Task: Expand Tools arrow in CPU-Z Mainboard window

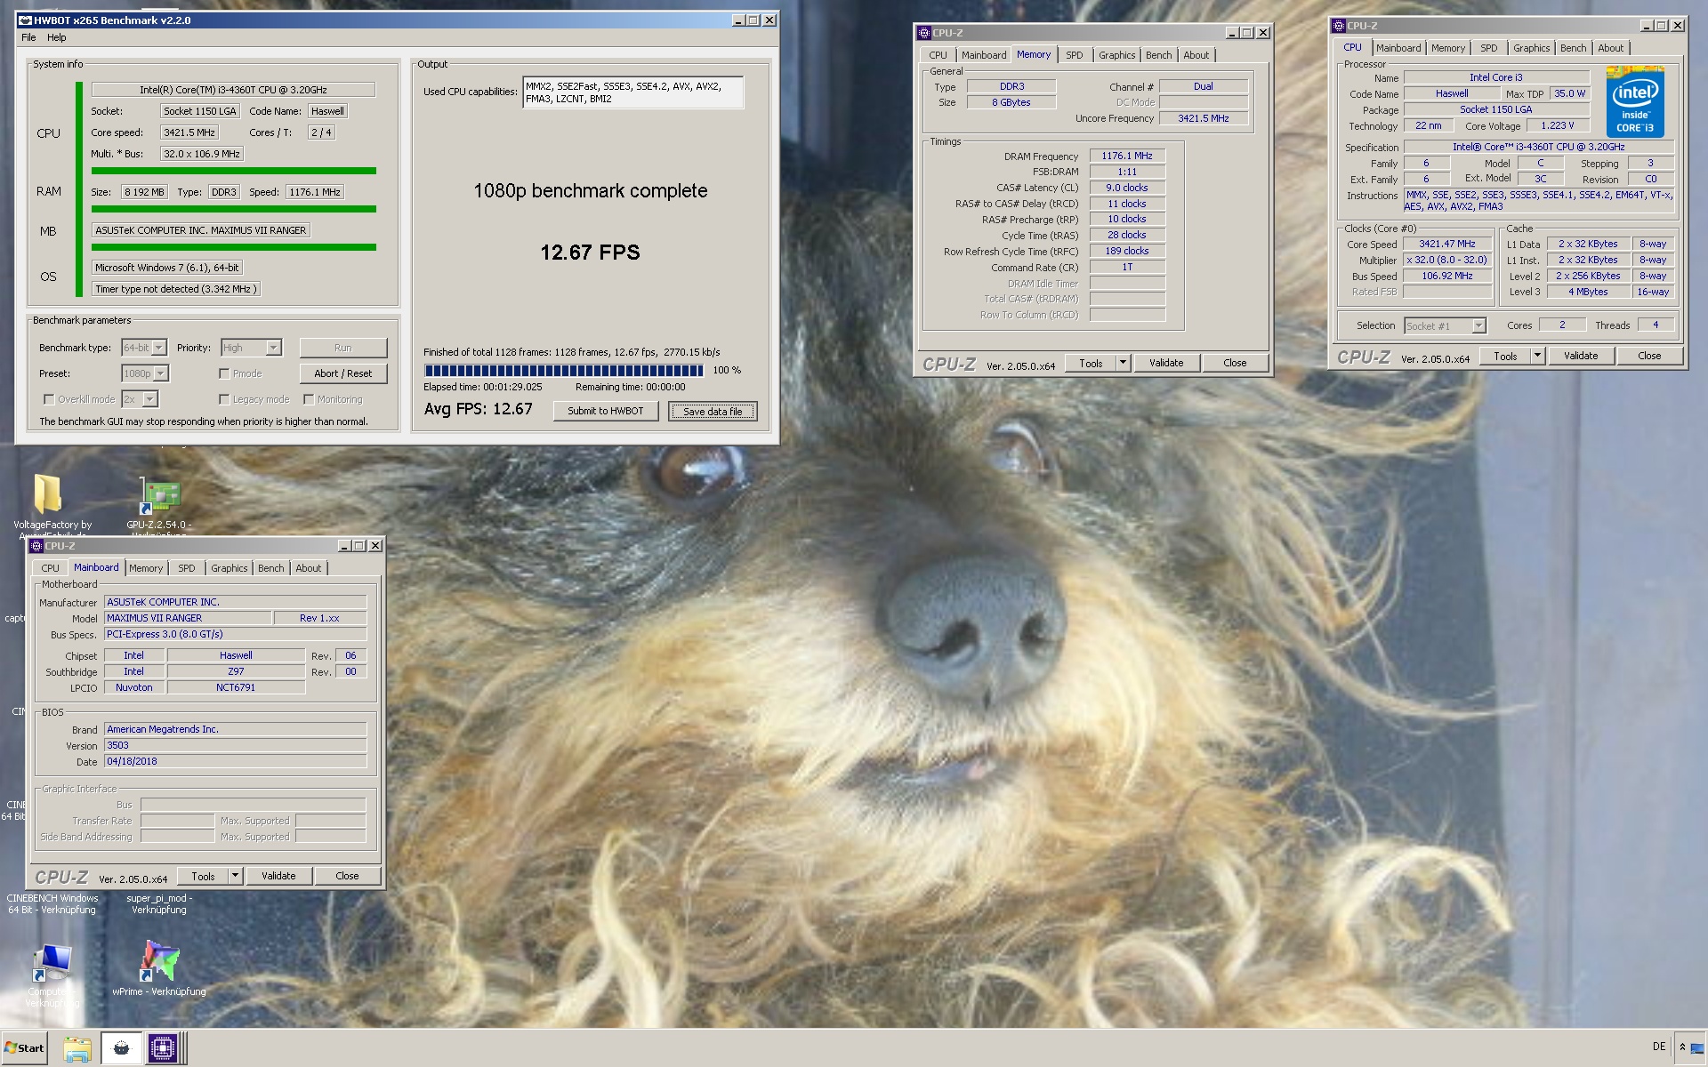Action: tap(235, 876)
